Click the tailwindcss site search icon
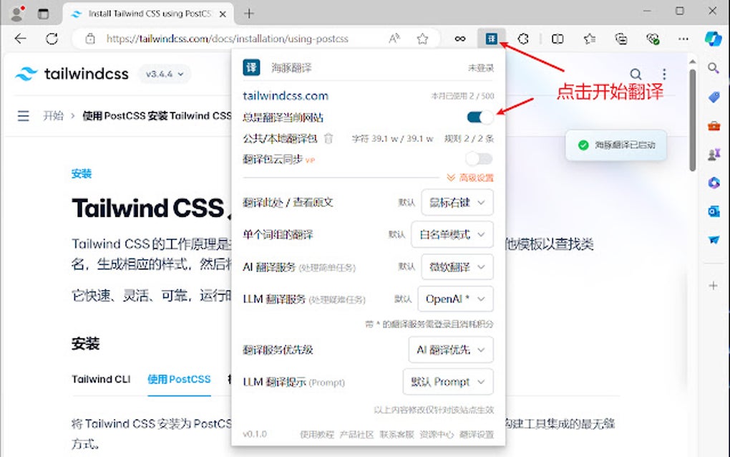The height and width of the screenshot is (457, 730). tap(636, 74)
